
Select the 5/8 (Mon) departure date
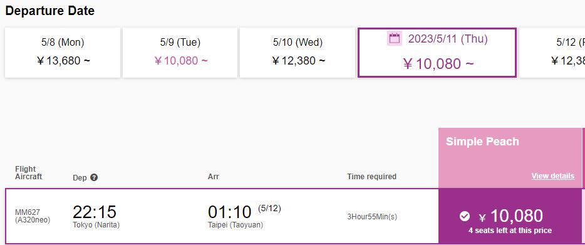63,52
